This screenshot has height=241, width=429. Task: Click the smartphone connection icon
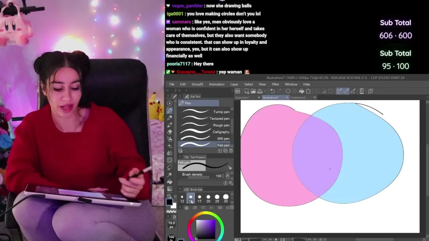pos(362,91)
